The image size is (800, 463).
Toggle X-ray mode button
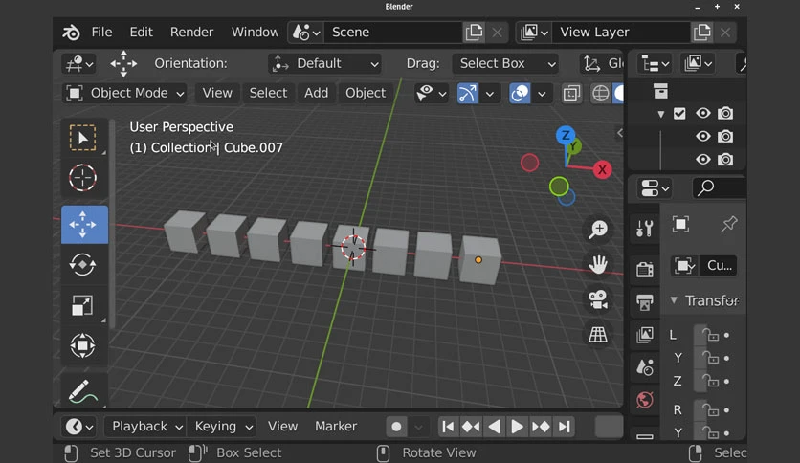pos(571,94)
